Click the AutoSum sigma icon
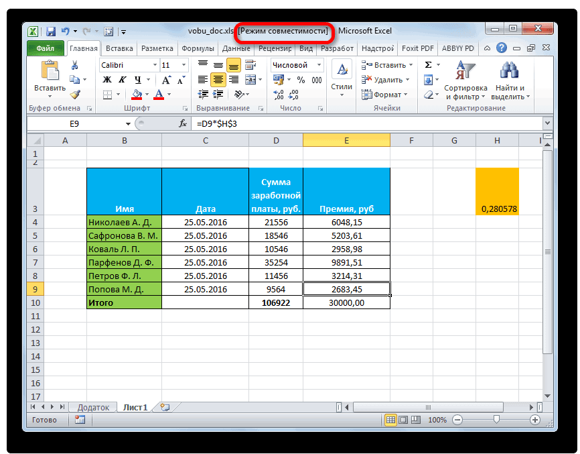This screenshot has width=580, height=454. click(x=428, y=65)
